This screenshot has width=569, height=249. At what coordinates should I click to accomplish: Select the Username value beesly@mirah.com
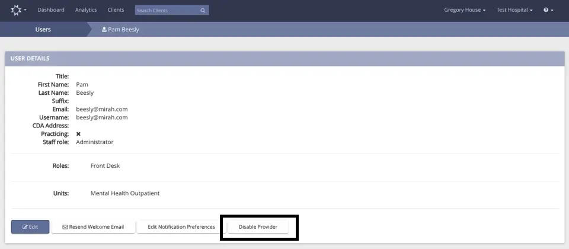(x=101, y=117)
